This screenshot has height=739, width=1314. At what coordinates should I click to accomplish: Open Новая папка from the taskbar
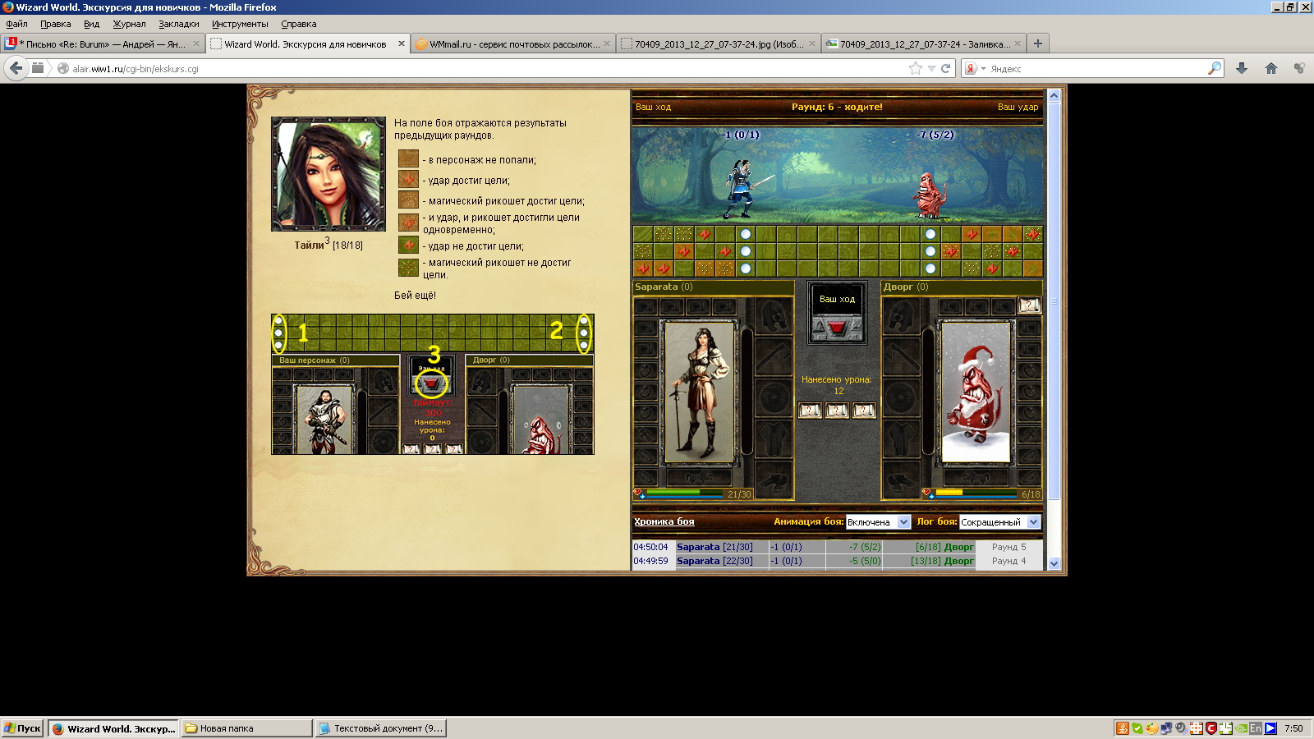click(246, 728)
